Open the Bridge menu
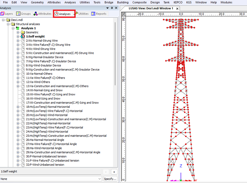This screenshot has height=183, width=247. pos(109,2)
